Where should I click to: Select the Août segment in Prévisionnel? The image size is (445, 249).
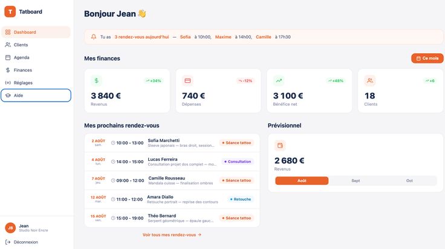click(302, 181)
